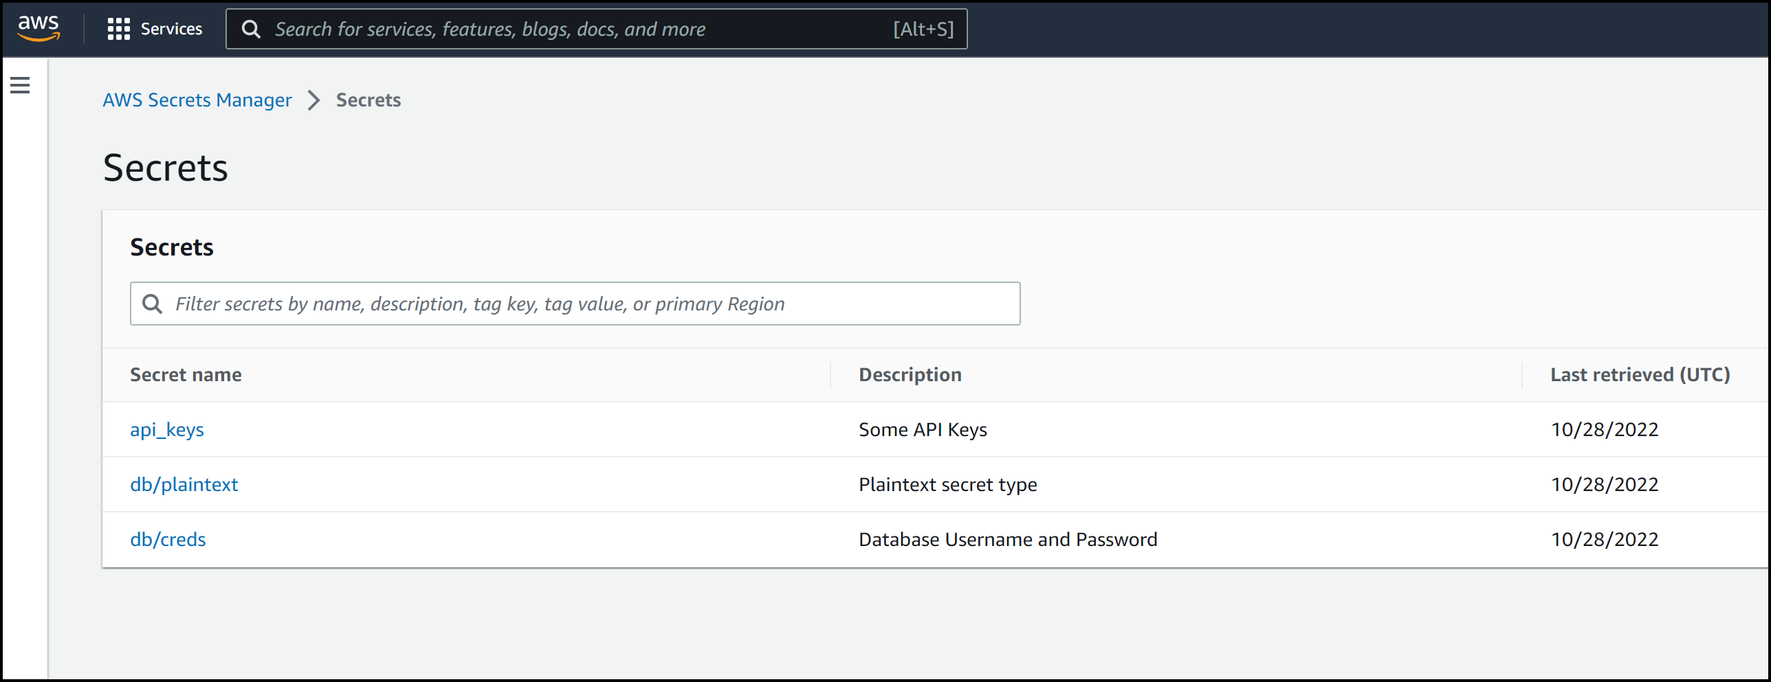The height and width of the screenshot is (682, 1771).
Task: Open the db/creds secret
Action: point(168,539)
